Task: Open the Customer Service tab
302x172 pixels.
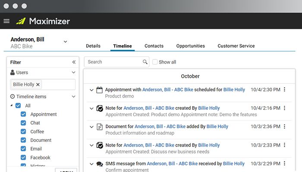Action: coord(236,46)
